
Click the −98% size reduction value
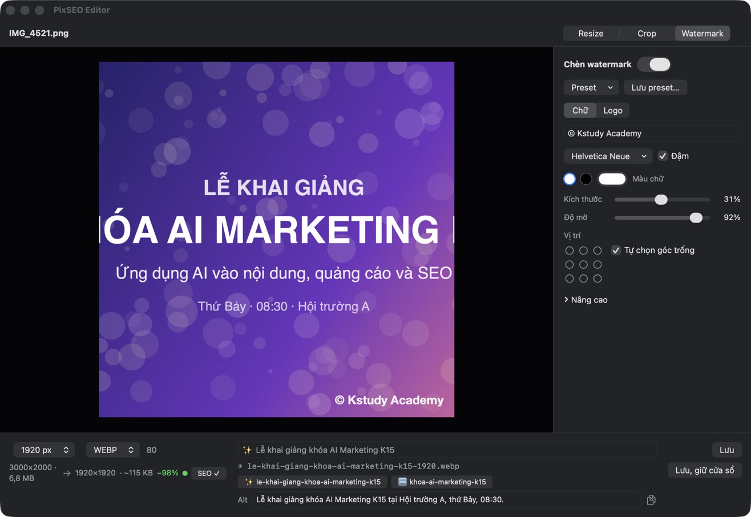tap(168, 473)
